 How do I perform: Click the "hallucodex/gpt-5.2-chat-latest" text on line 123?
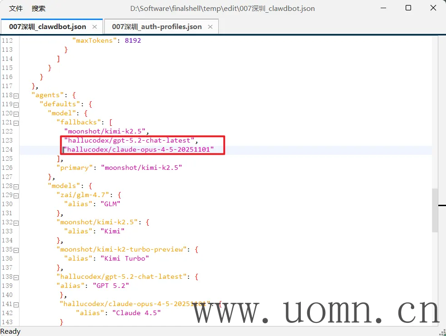click(129, 140)
